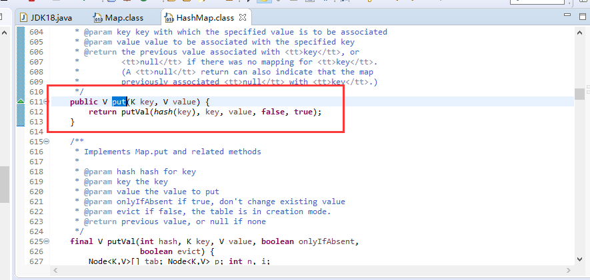
Task: Collapse the putVal method at line 625
Action: tap(46, 241)
